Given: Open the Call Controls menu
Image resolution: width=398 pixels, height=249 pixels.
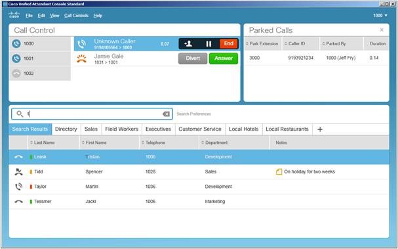Looking at the screenshot, I should (x=76, y=16).
